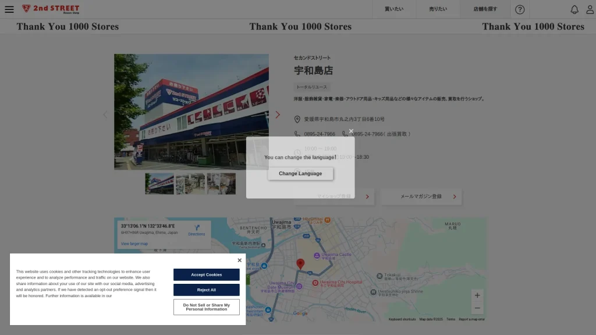596x335 pixels.
Task: Click Uwajima Castle map marker
Action: 317,256
